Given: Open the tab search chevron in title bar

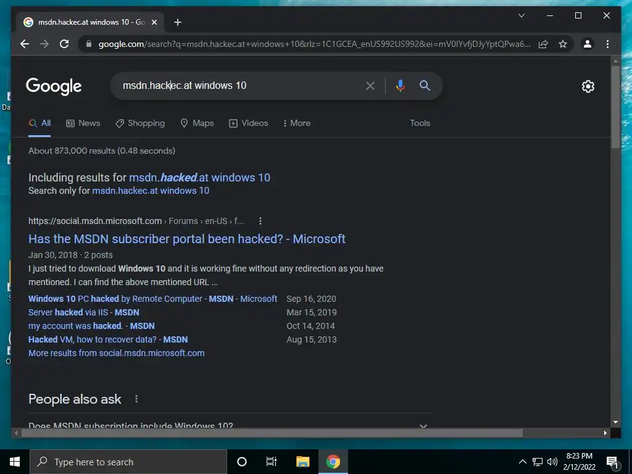Looking at the screenshot, I should (522, 15).
